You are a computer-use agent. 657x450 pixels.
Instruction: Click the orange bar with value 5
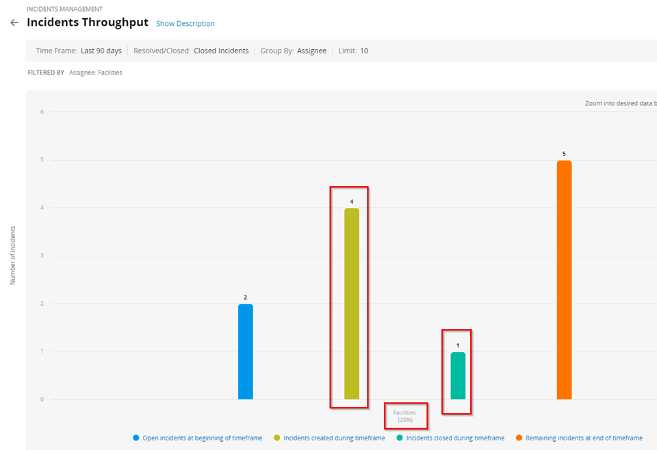click(564, 280)
